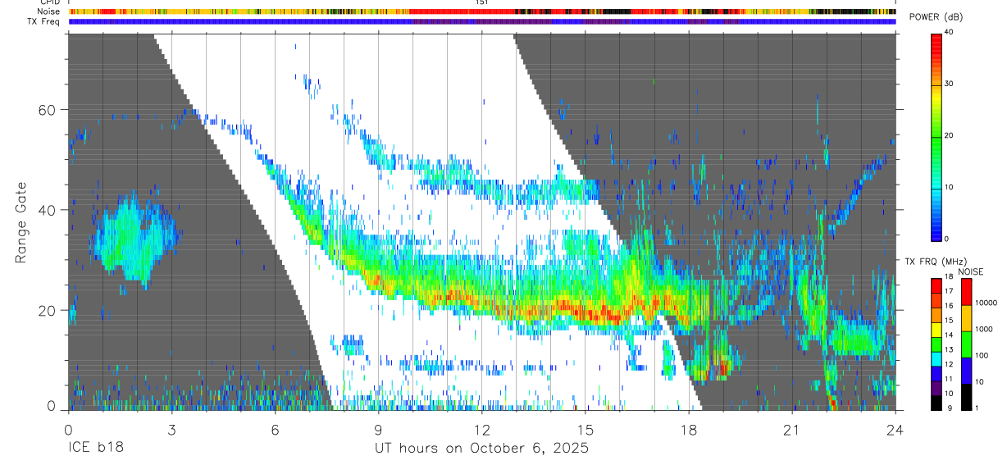This screenshot has width=1007, height=465.
Task: Click the 13 tick on TX FRQ legend
Action: 949,350
